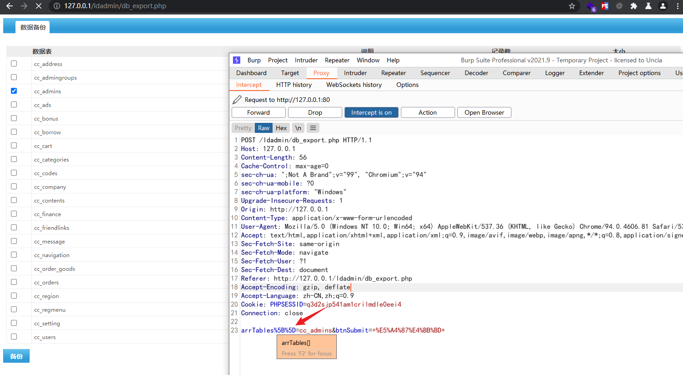Open the Logger tab

[555, 73]
